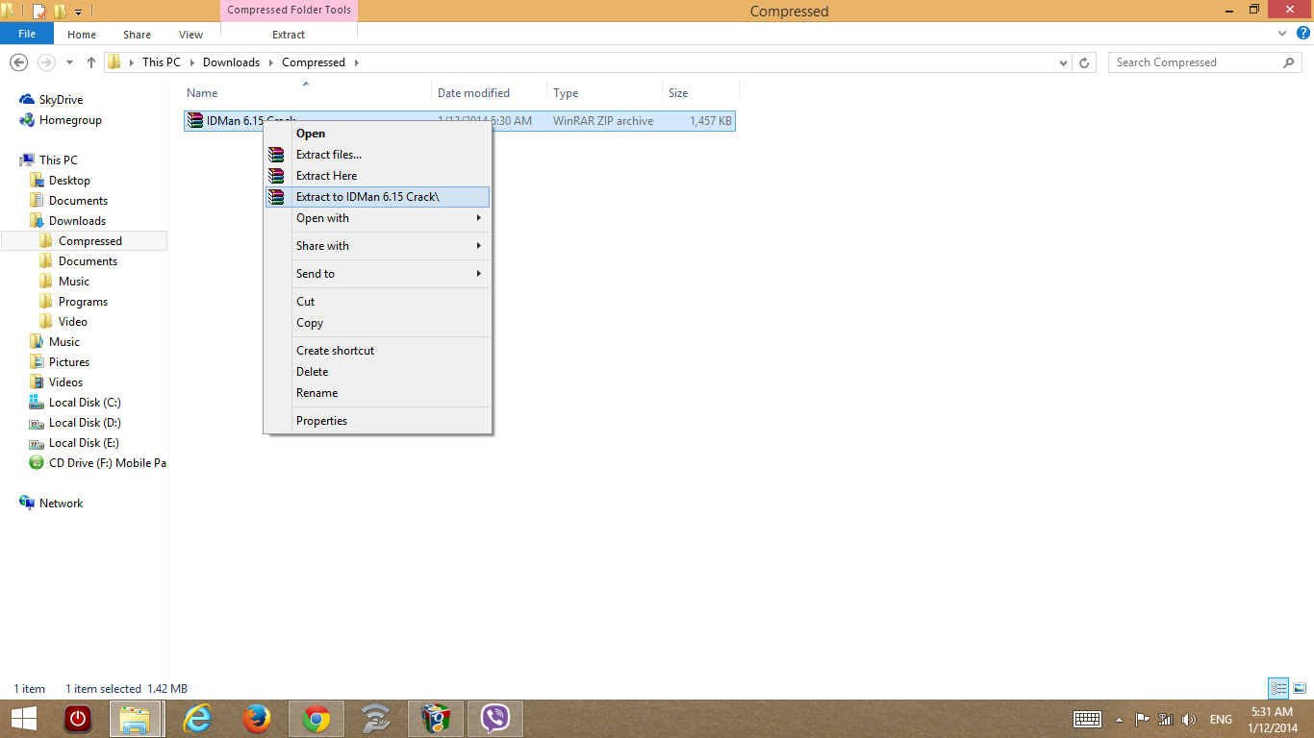Go up one folder level
This screenshot has width=1314, height=738.
(91, 62)
